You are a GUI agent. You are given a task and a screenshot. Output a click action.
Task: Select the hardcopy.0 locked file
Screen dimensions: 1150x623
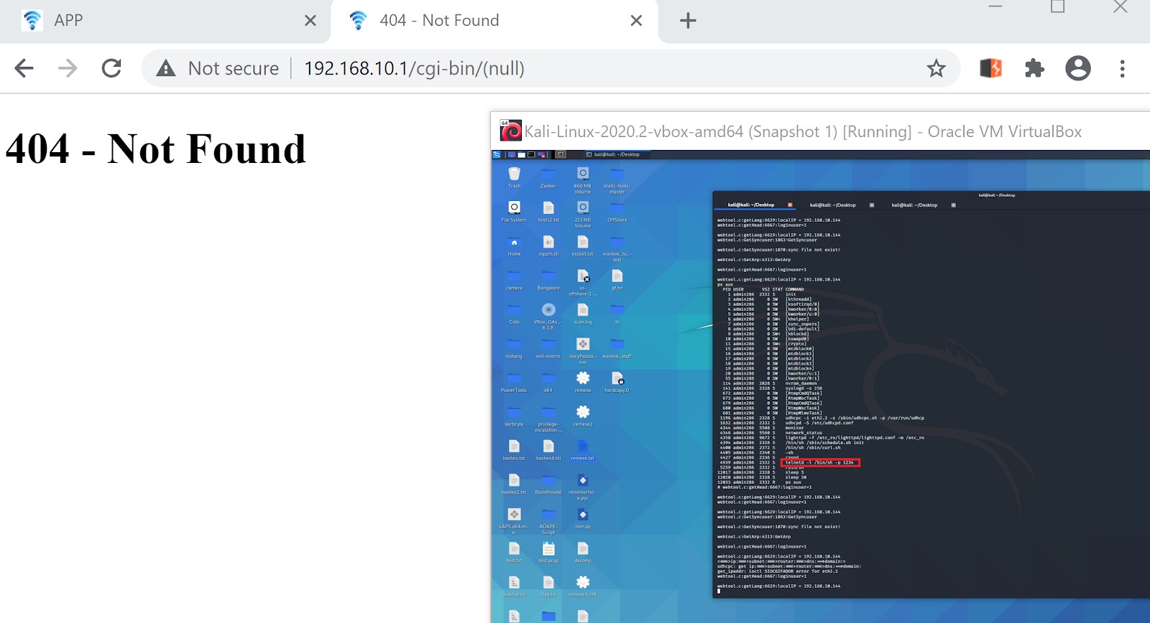click(x=617, y=381)
